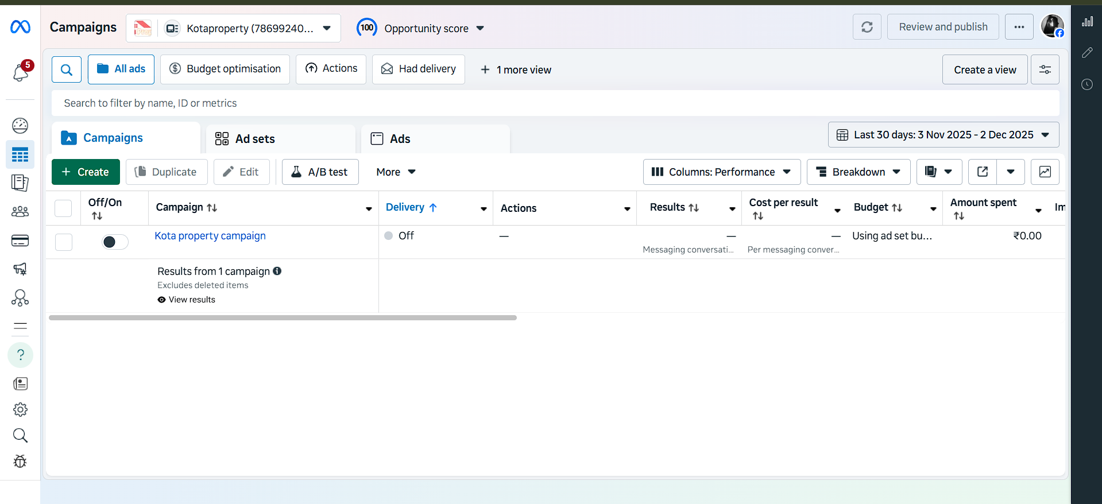This screenshot has height=504, width=1102.
Task: Expand the Columns: Performance dropdown
Action: pos(721,172)
